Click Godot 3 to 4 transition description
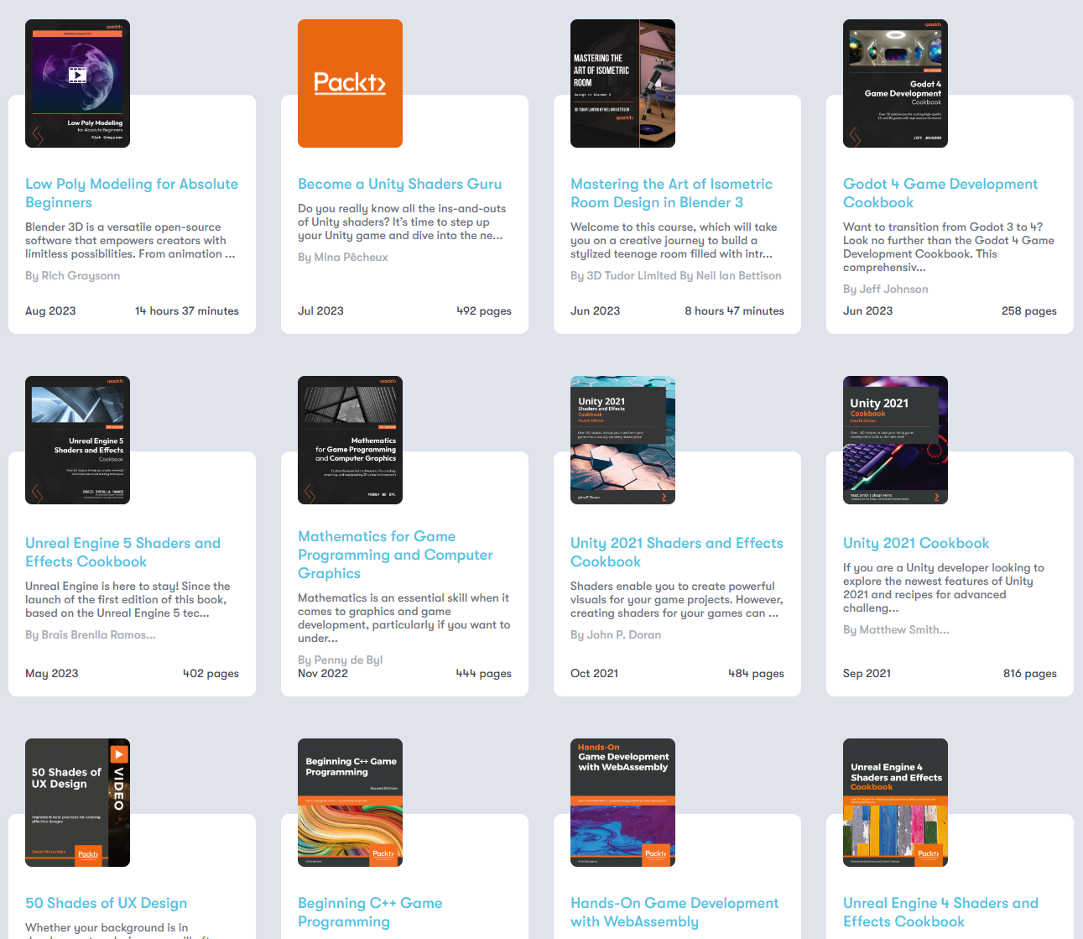The image size is (1083, 939). (949, 247)
